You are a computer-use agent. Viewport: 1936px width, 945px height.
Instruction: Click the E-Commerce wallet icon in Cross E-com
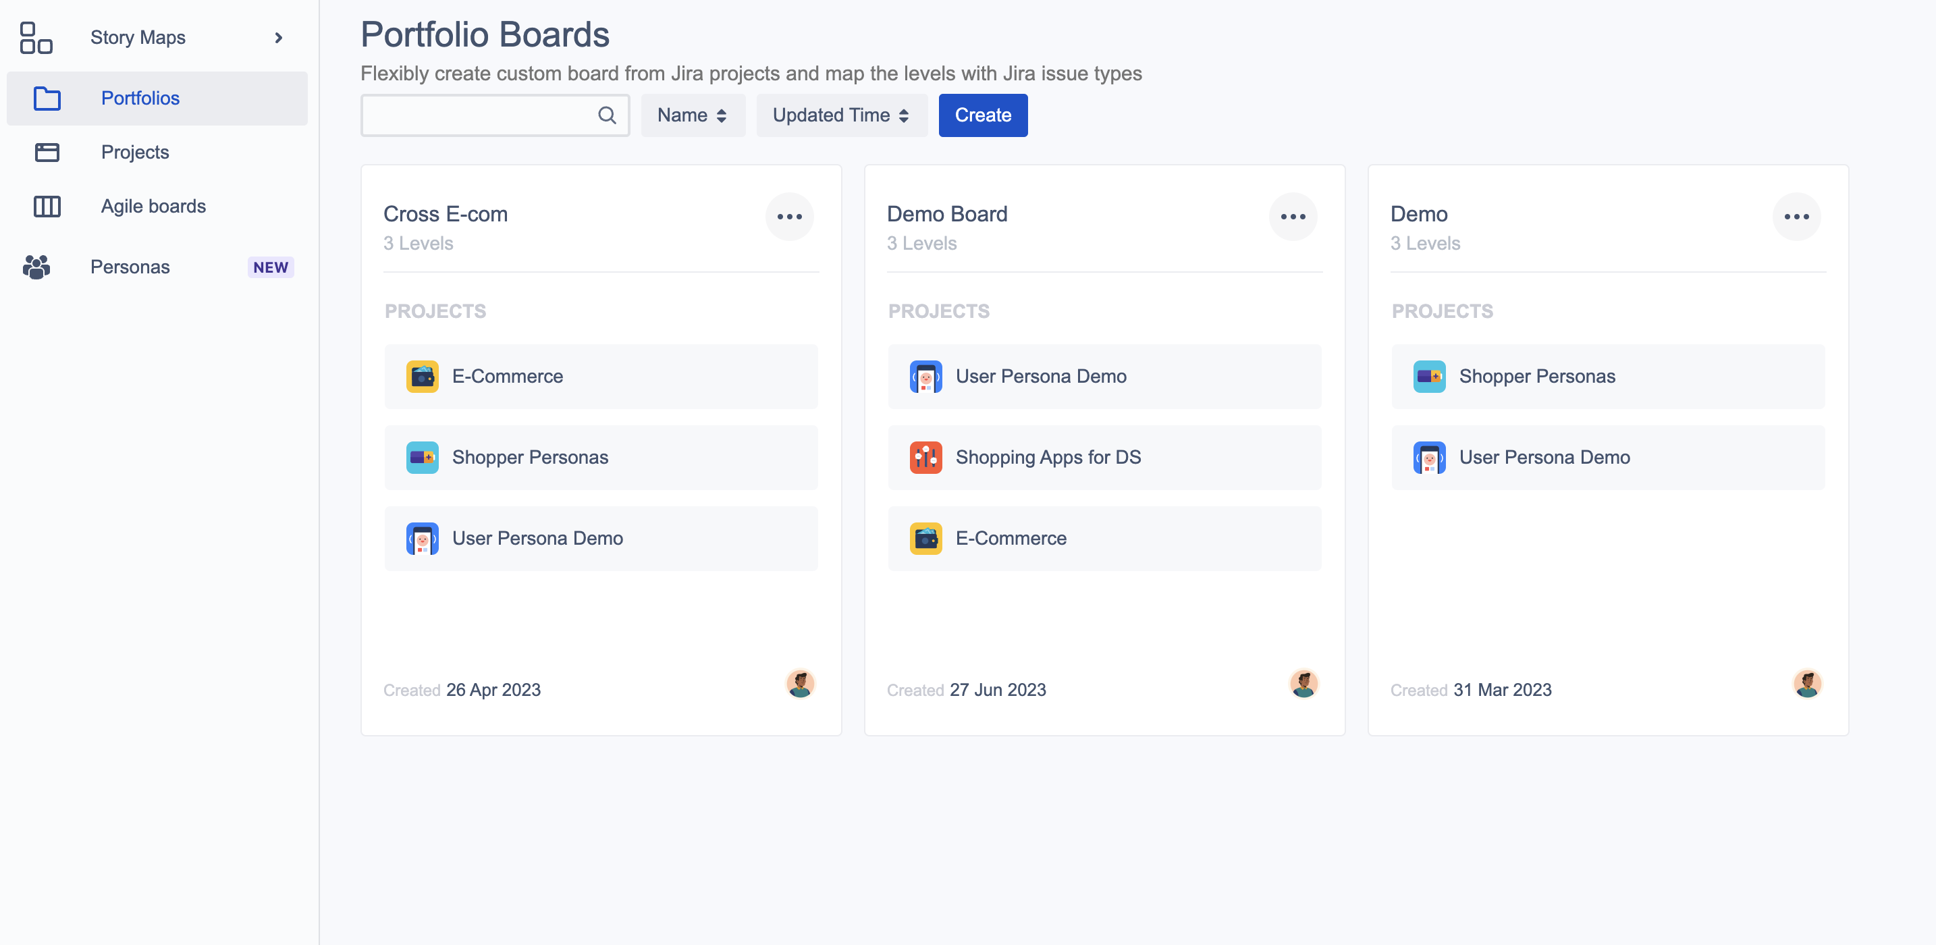click(423, 377)
